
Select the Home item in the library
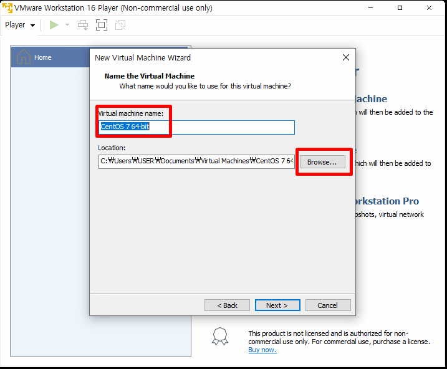[x=50, y=57]
